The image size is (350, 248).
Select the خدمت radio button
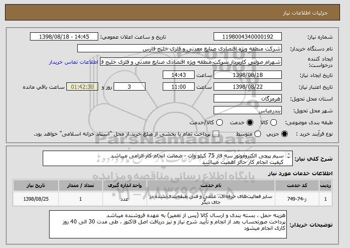pyautogui.click(x=250, y=122)
